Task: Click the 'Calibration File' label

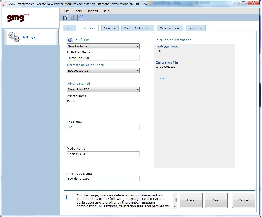Action: point(167,62)
